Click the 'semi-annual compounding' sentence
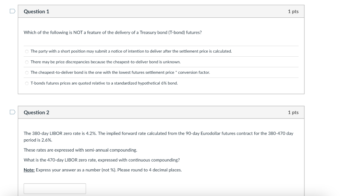Image resolution: width=351 pixels, height=196 pixels. (80, 150)
